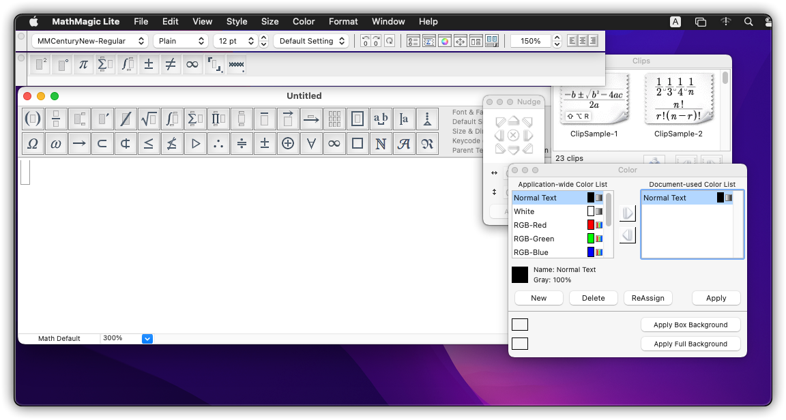Open the arrow symbols palette

78,144
